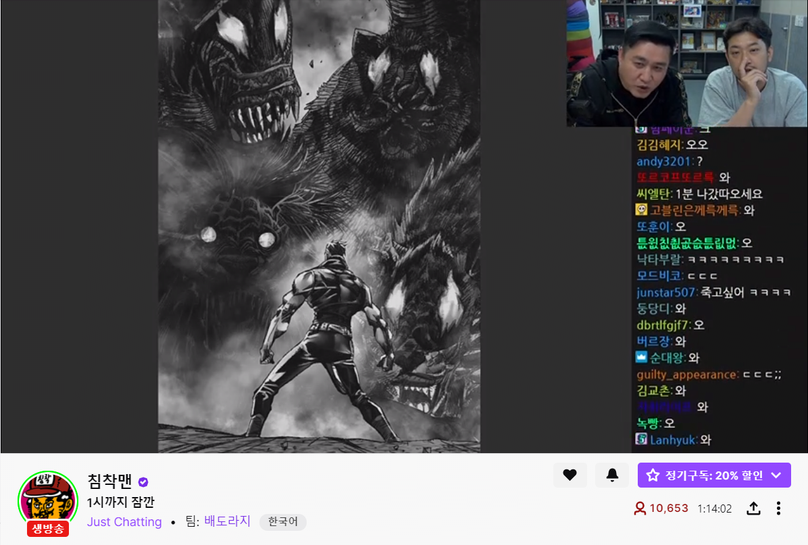Open the 배도라지 team link

(227, 521)
